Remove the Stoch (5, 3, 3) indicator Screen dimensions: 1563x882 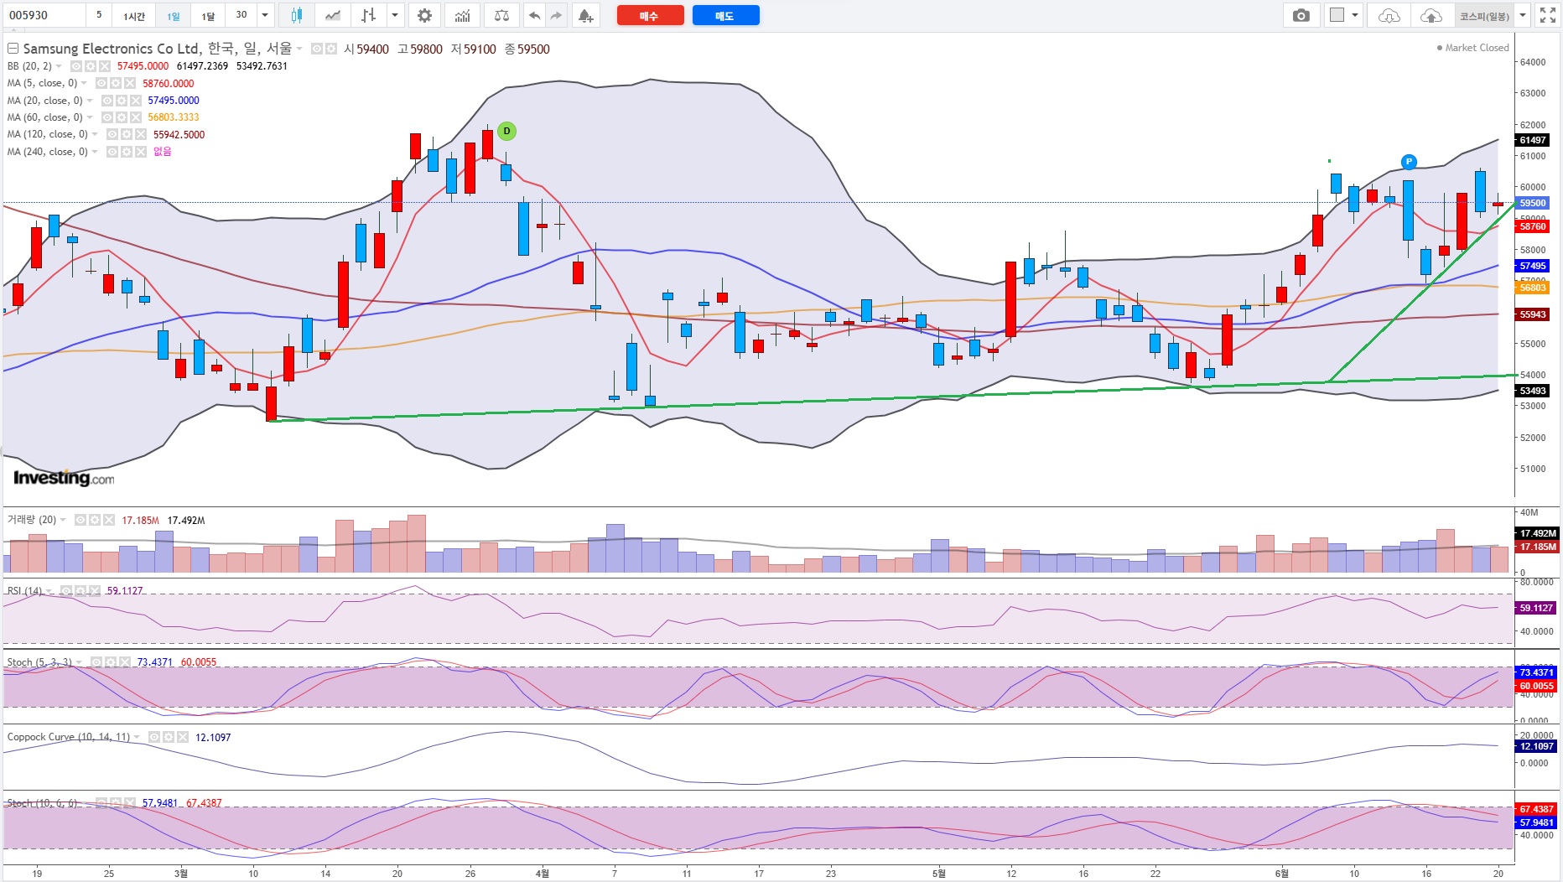click(x=125, y=661)
